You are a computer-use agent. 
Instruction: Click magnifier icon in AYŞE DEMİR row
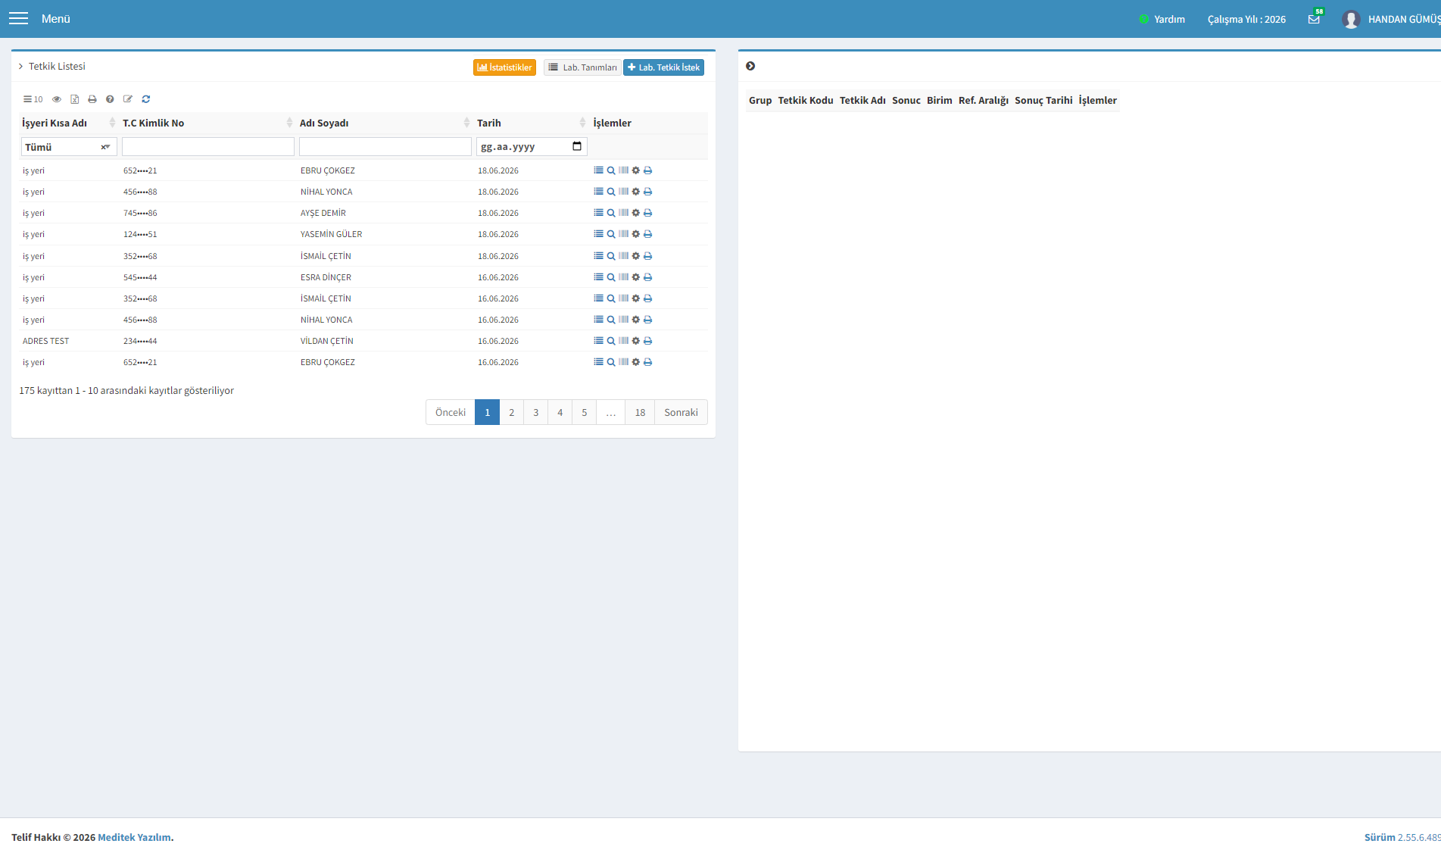(x=611, y=213)
